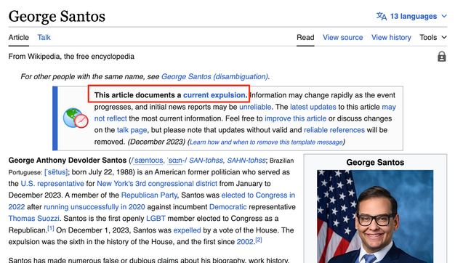
Task: Click the George Santos page title heading
Action: [57, 16]
